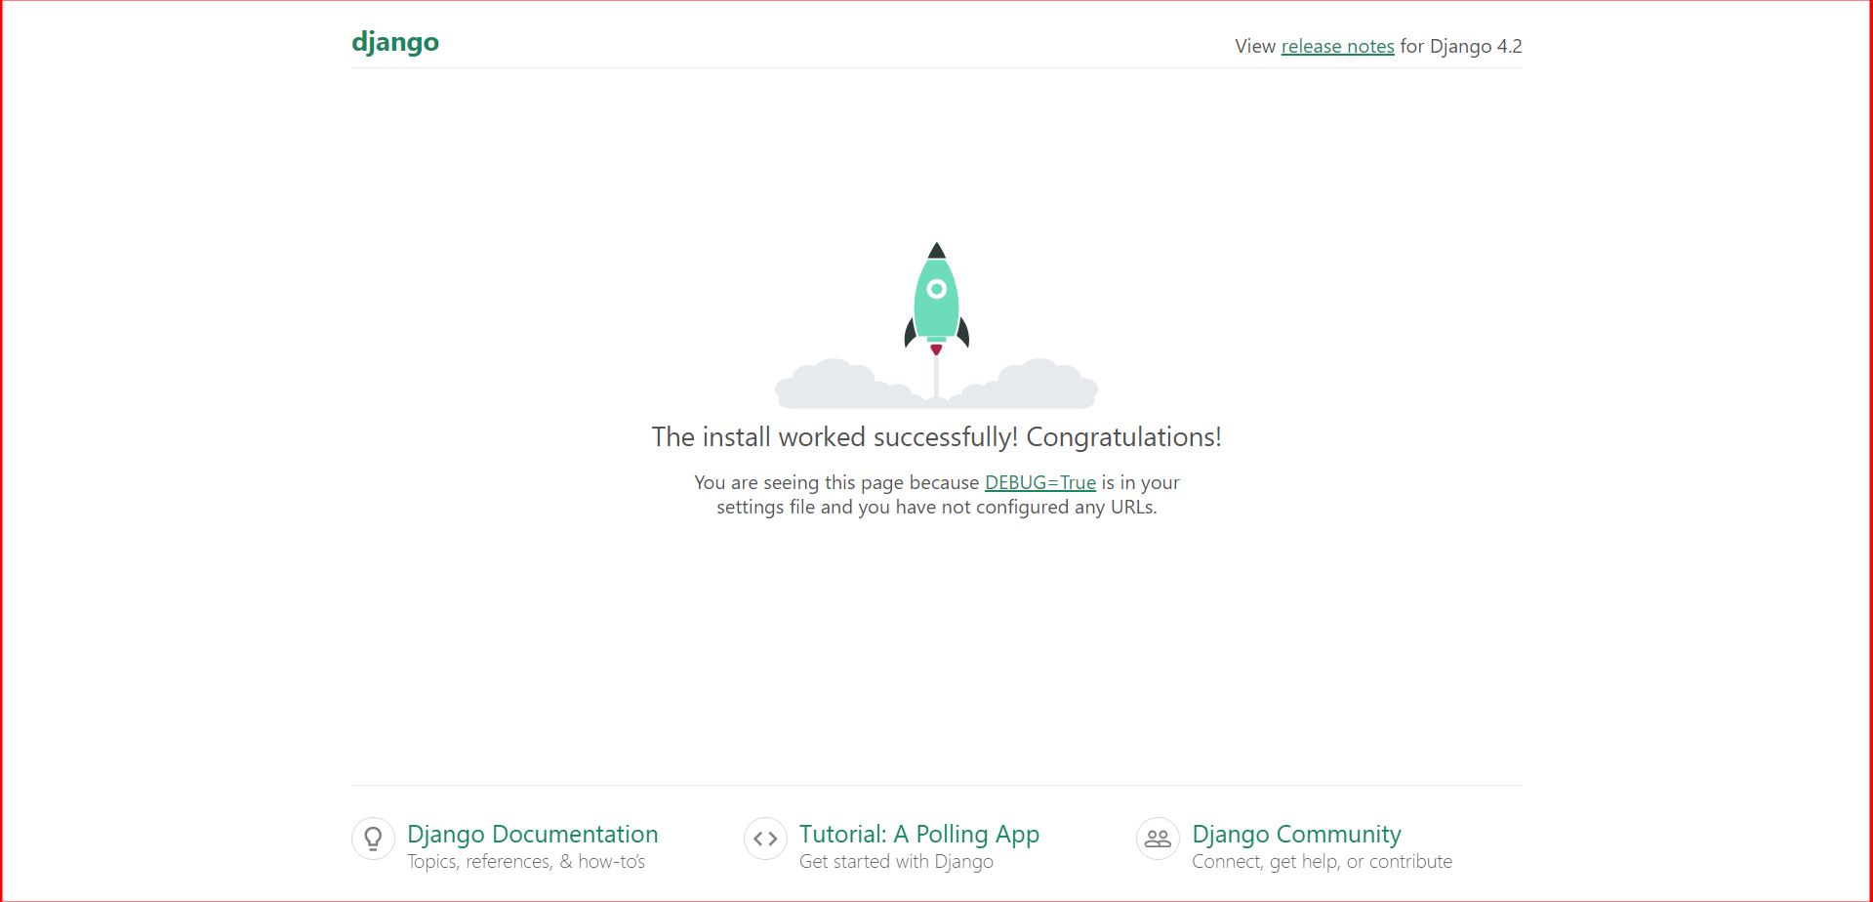This screenshot has height=902, width=1873.
Task: Click the django logo heading
Action: [x=395, y=42]
